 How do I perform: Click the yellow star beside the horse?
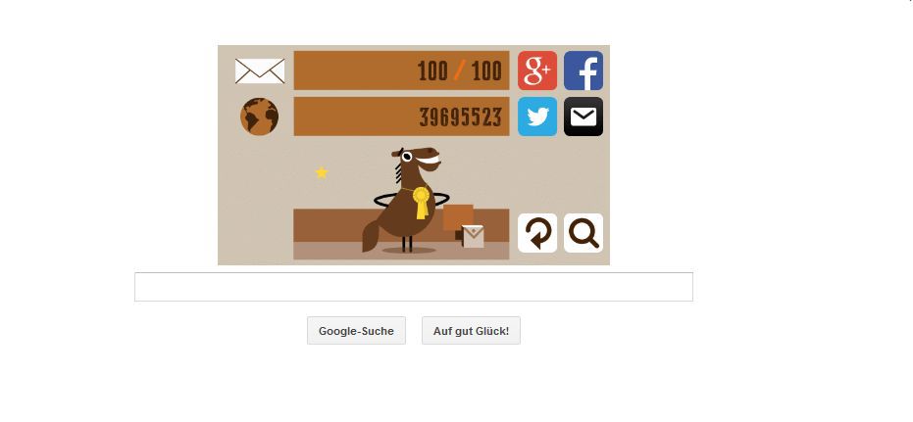[x=322, y=172]
